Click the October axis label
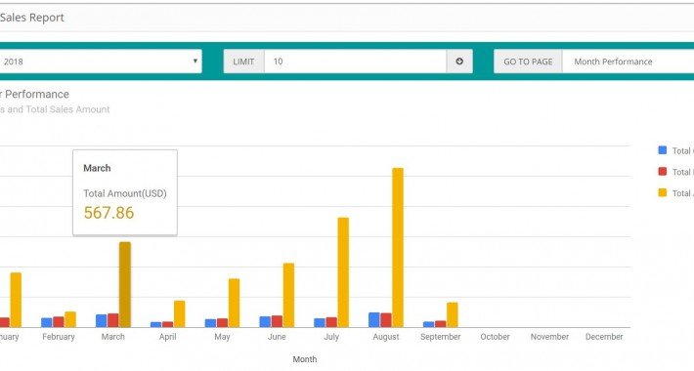Image resolution: width=694 pixels, height=371 pixels. [496, 337]
